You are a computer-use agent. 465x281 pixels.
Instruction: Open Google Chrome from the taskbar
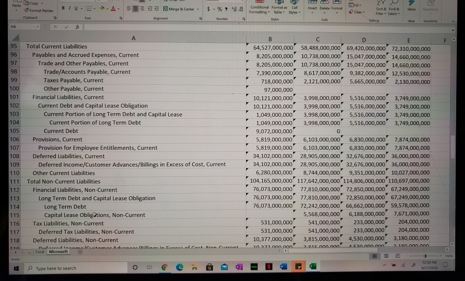tap(165, 268)
